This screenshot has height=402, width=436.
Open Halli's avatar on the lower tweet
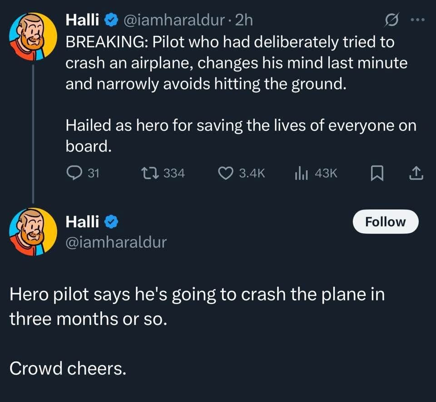point(33,231)
